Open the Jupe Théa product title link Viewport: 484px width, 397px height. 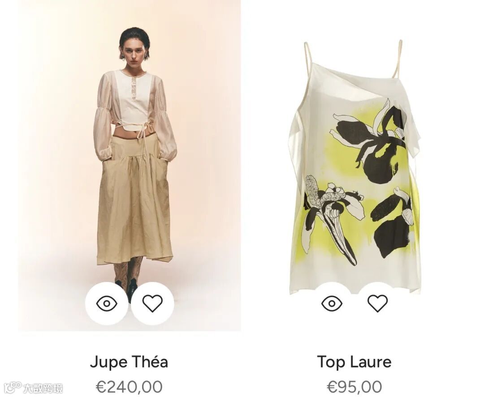tap(129, 362)
